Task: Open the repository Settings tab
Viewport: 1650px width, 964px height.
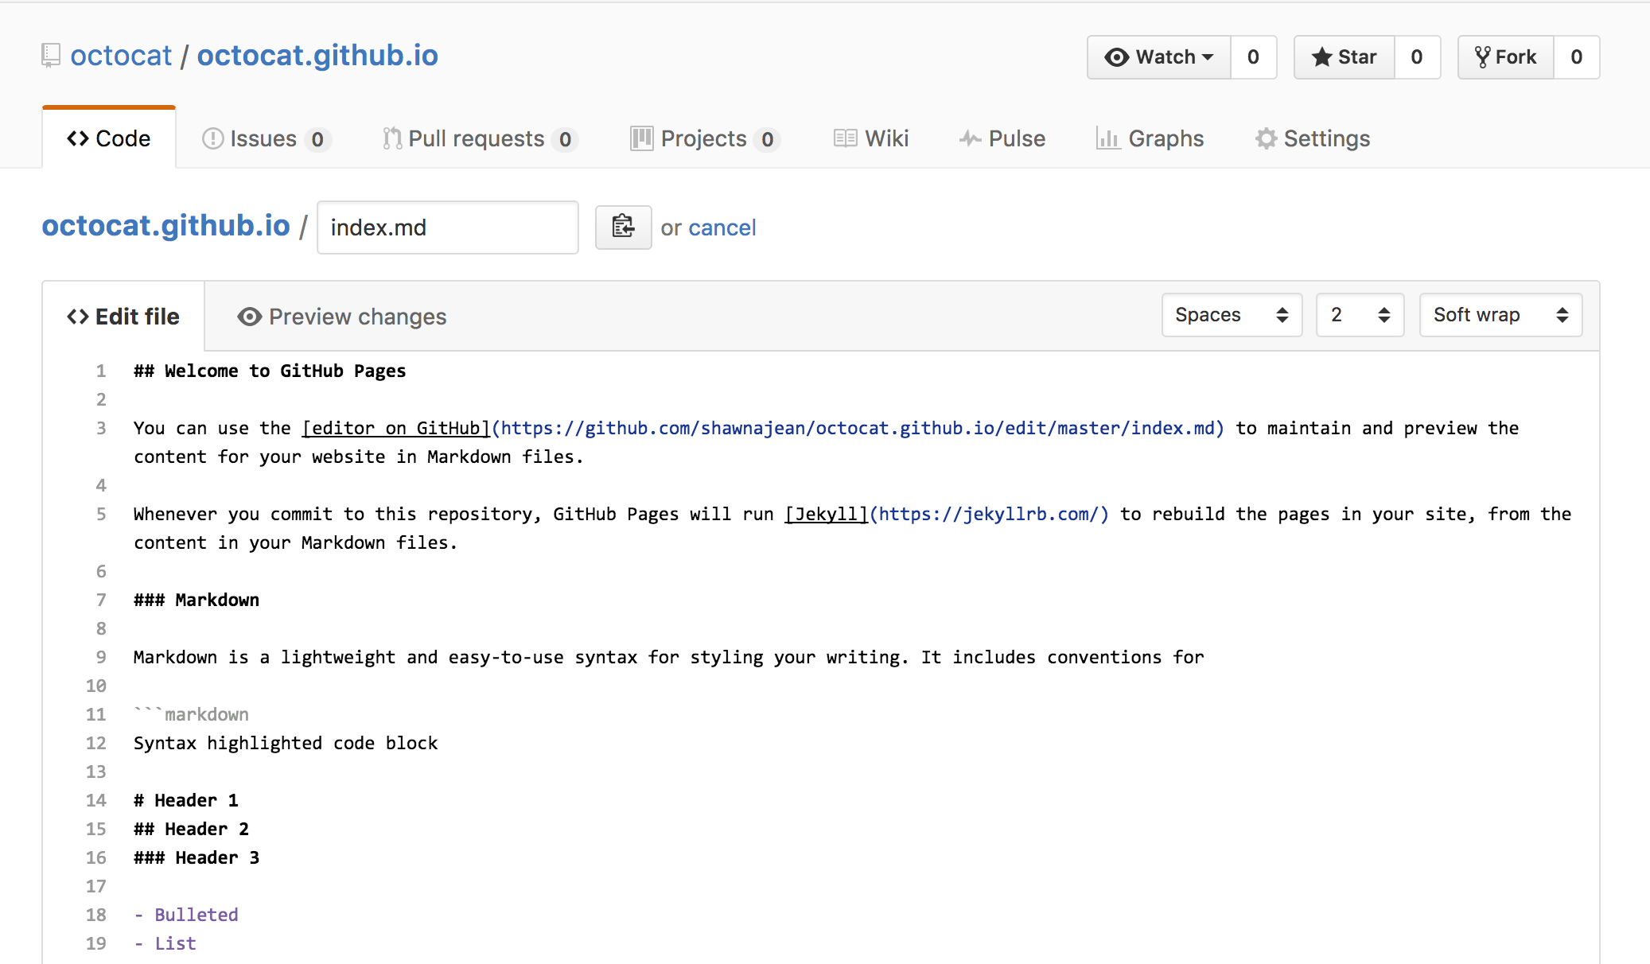Action: pyautogui.click(x=1313, y=138)
